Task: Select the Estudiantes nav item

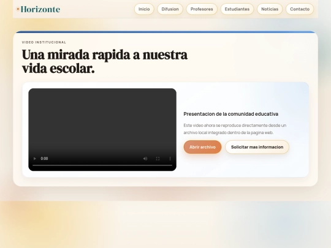Action: pos(237,9)
